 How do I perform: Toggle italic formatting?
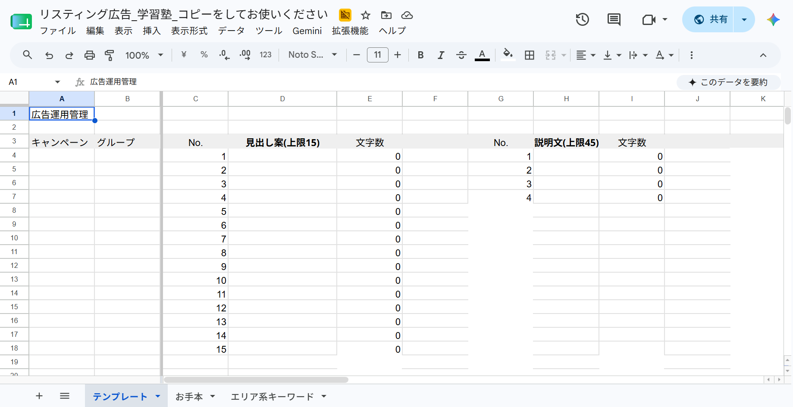pyautogui.click(x=441, y=55)
